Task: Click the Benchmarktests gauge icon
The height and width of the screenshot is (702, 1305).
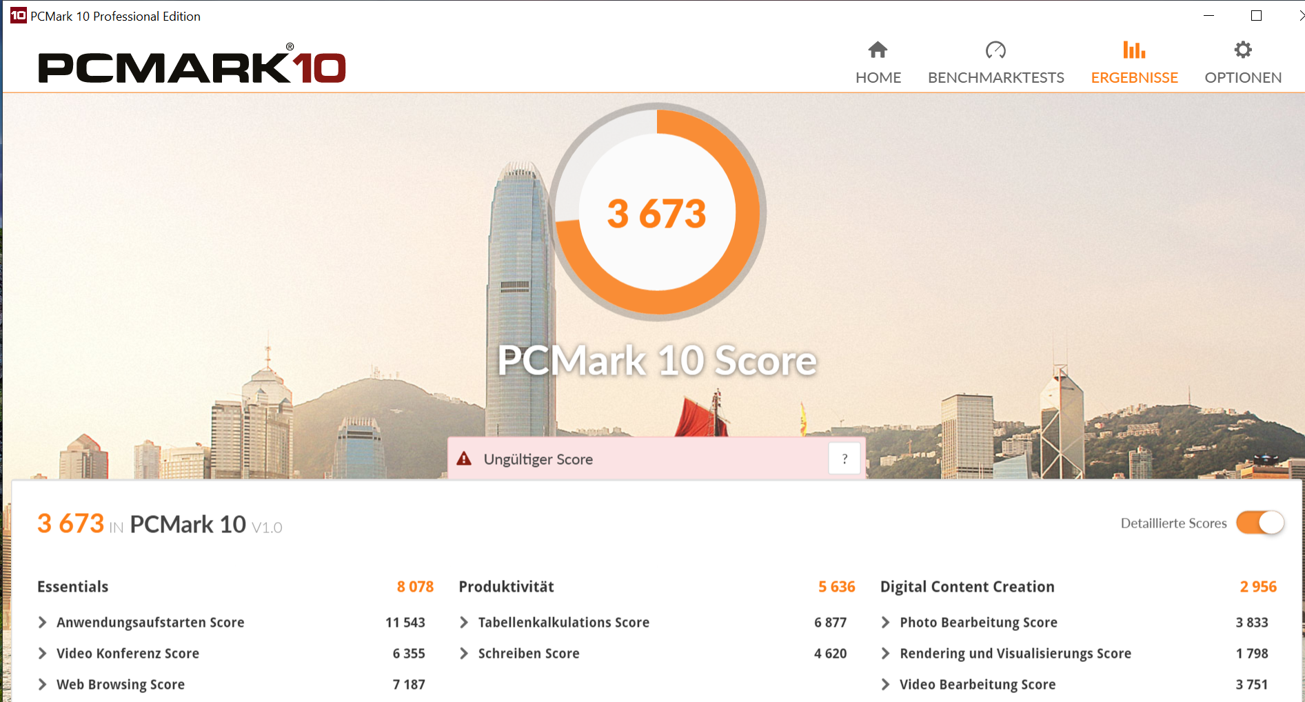Action: (995, 50)
